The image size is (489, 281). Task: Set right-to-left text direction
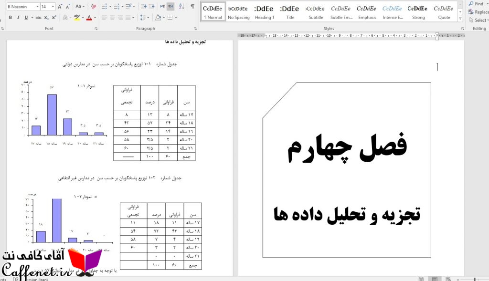click(170, 6)
